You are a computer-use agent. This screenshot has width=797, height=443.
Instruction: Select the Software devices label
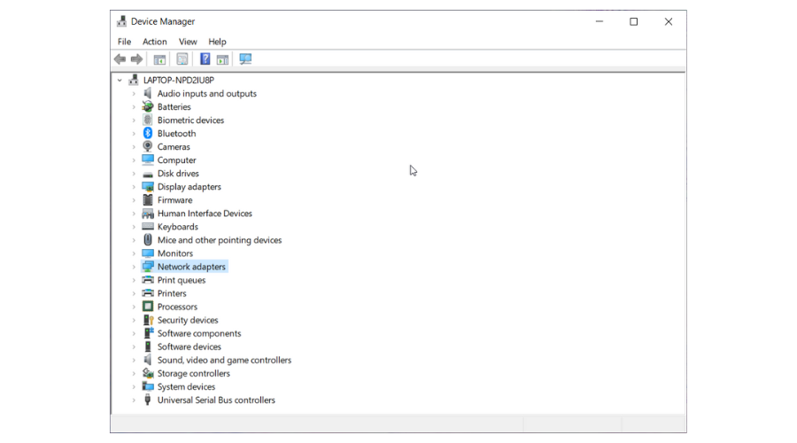(190, 347)
